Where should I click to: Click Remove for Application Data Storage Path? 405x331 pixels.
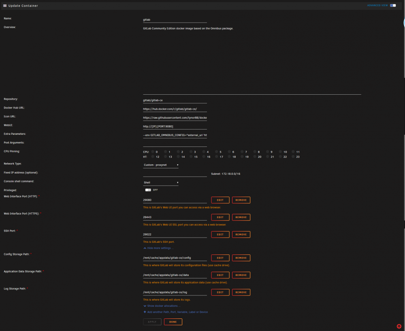pyautogui.click(x=241, y=275)
